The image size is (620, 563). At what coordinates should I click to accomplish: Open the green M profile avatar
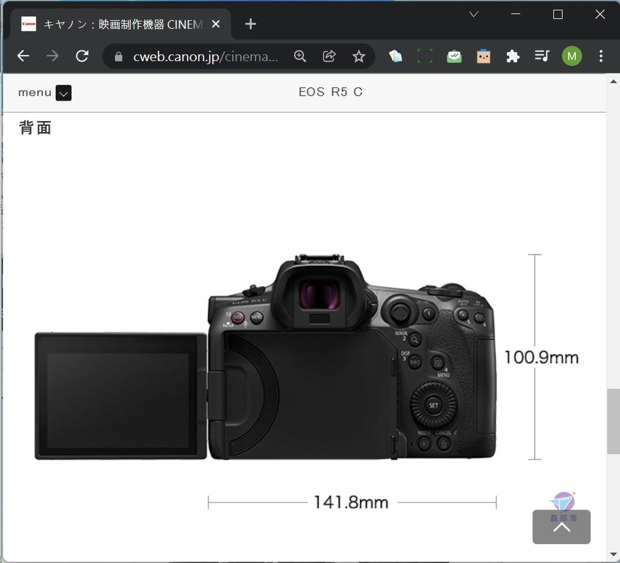[572, 56]
